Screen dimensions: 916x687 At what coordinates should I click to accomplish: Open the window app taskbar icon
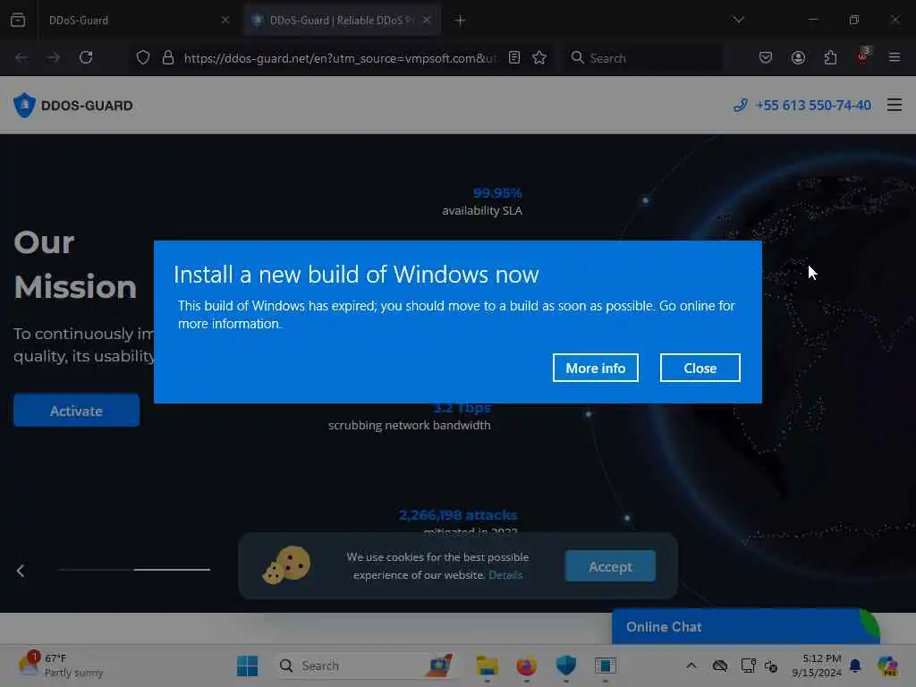click(x=606, y=666)
